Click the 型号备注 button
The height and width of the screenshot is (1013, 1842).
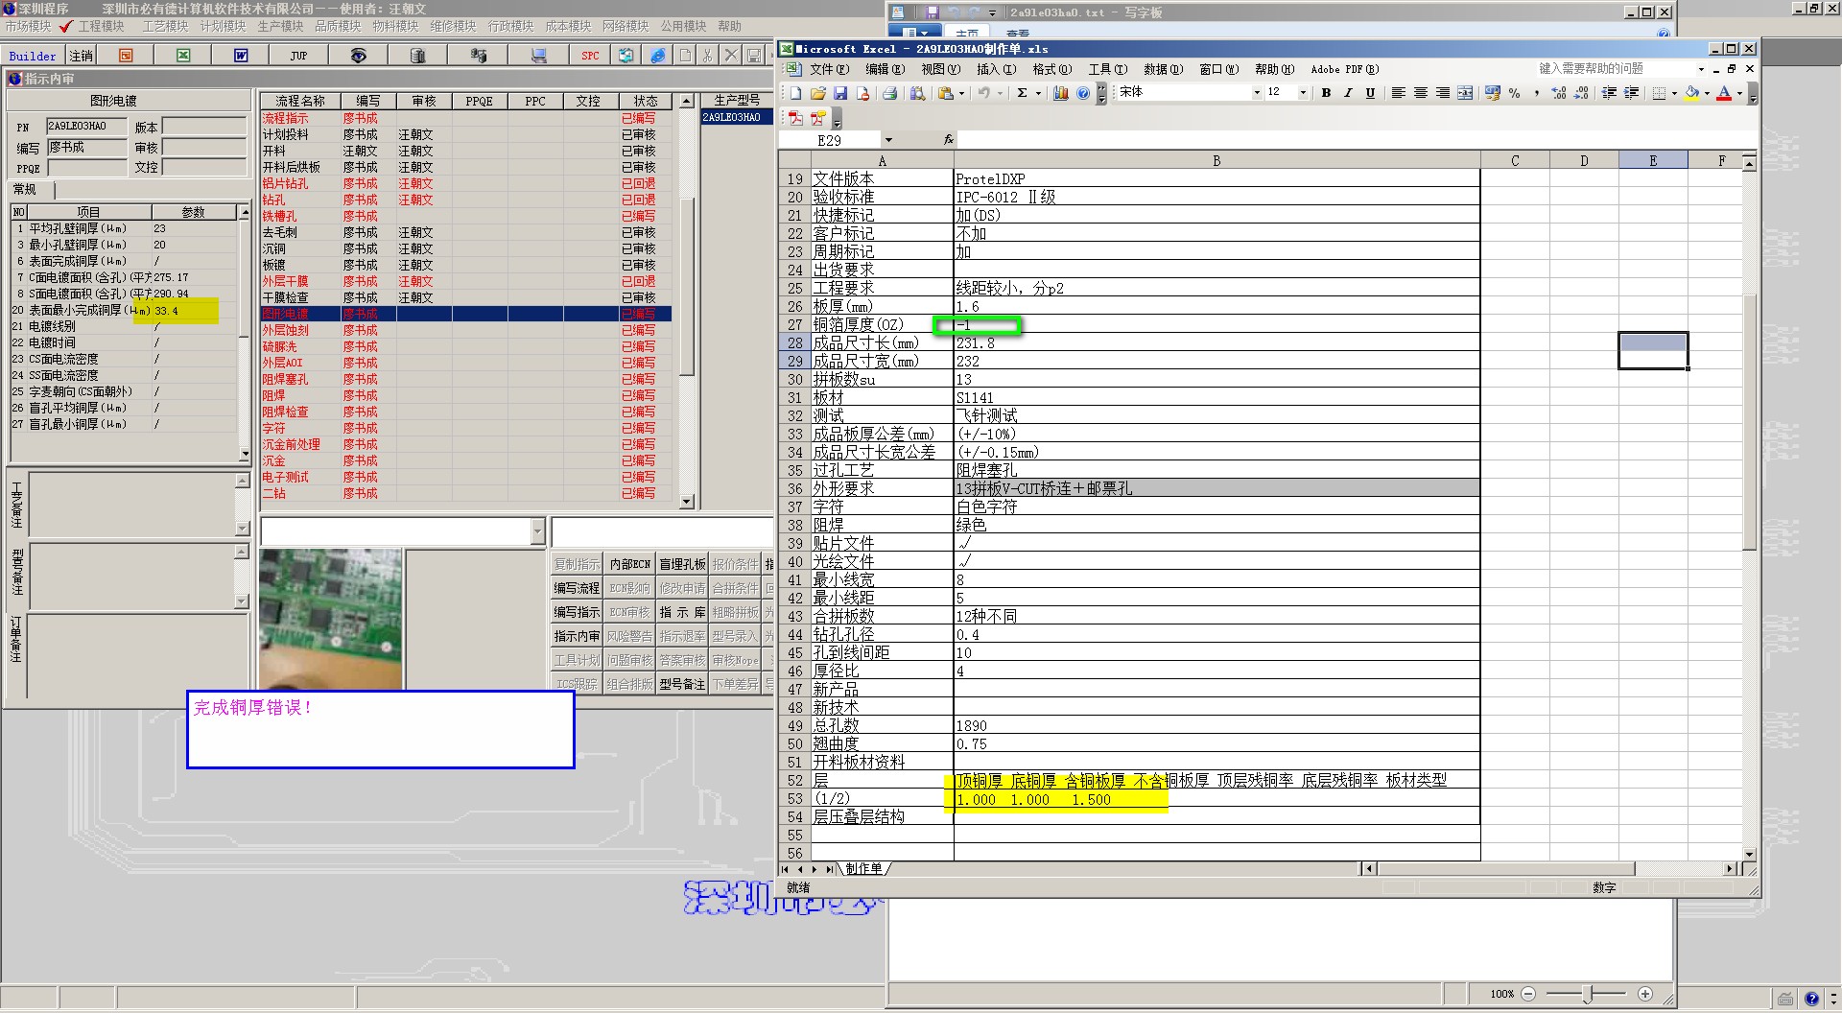click(682, 684)
